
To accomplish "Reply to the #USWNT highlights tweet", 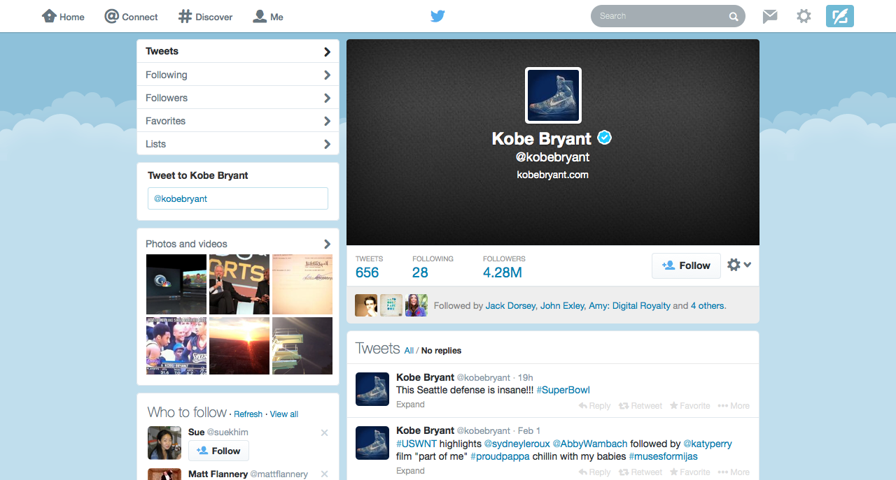I will pyautogui.click(x=595, y=472).
